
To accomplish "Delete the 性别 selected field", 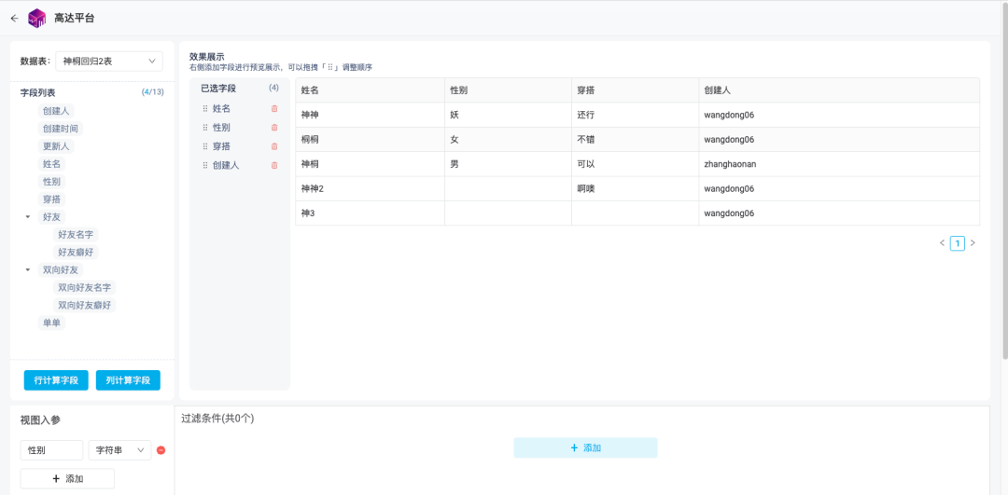I will click(x=274, y=128).
